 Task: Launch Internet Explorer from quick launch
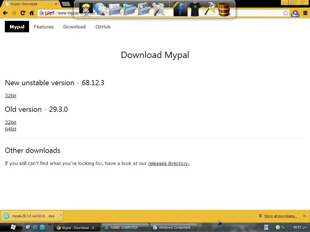coord(35,227)
